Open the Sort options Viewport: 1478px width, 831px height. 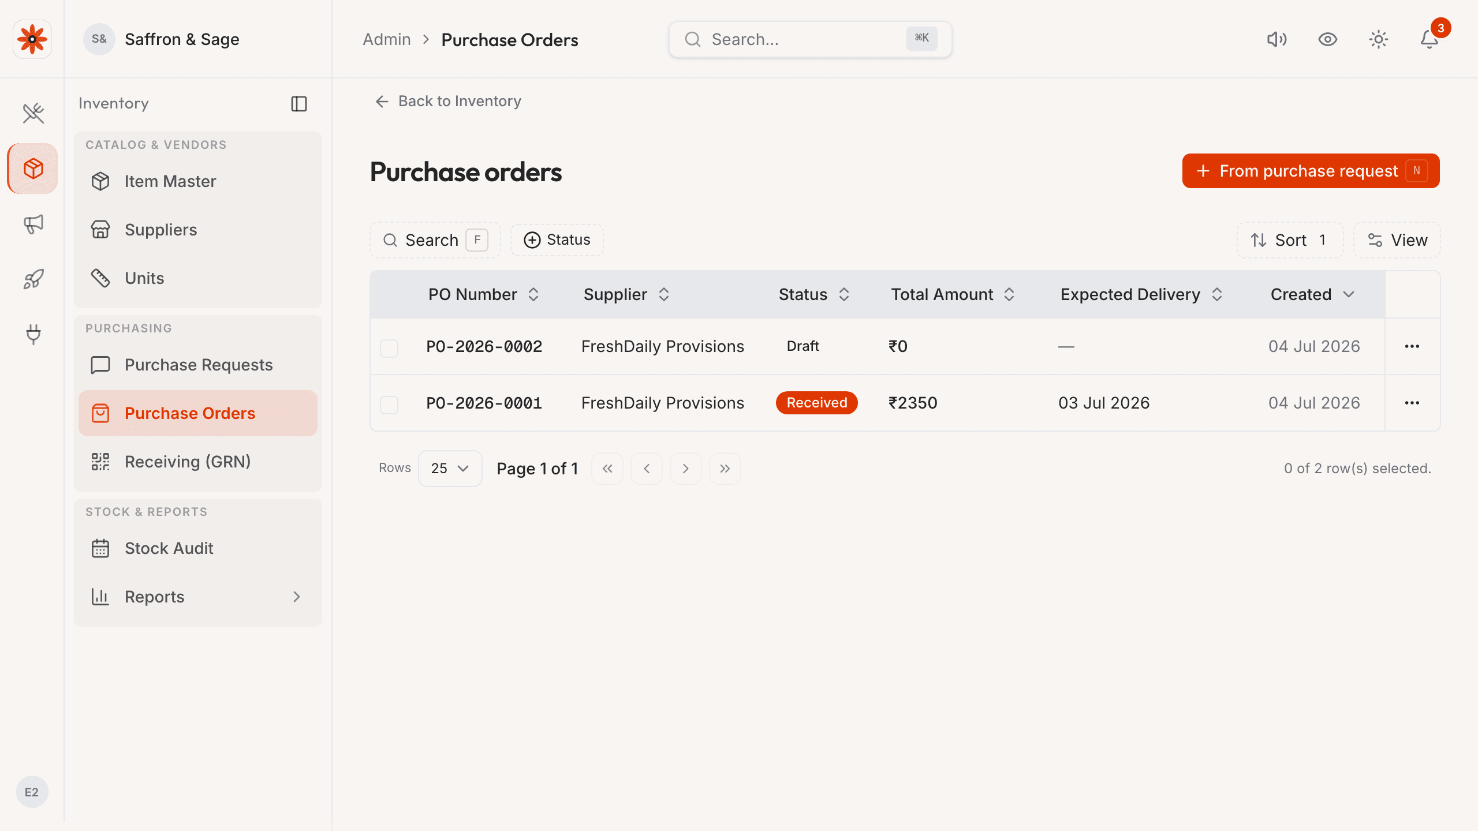pyautogui.click(x=1290, y=240)
